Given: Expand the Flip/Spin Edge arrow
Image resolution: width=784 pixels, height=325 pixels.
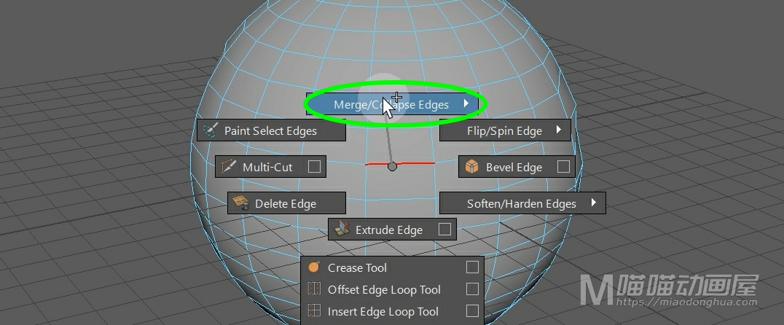Looking at the screenshot, I should (x=559, y=130).
